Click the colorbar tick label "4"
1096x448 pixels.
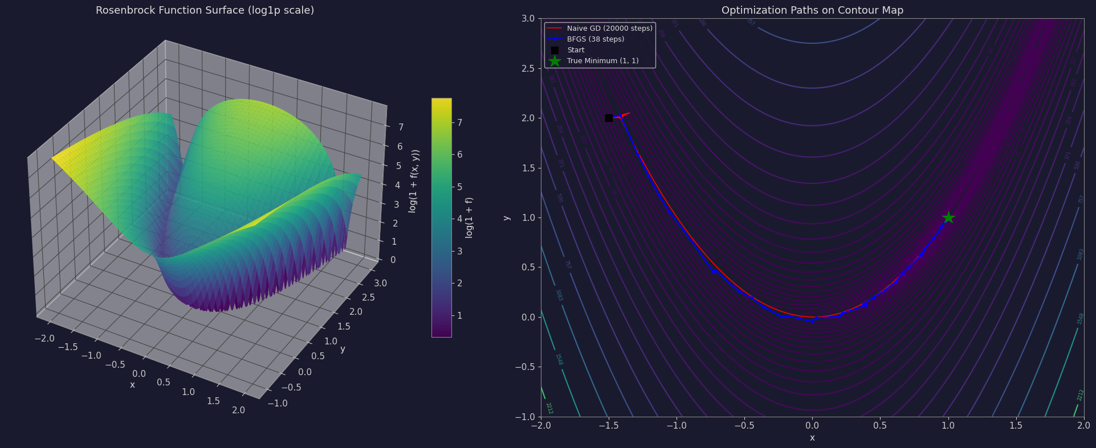tap(459, 219)
